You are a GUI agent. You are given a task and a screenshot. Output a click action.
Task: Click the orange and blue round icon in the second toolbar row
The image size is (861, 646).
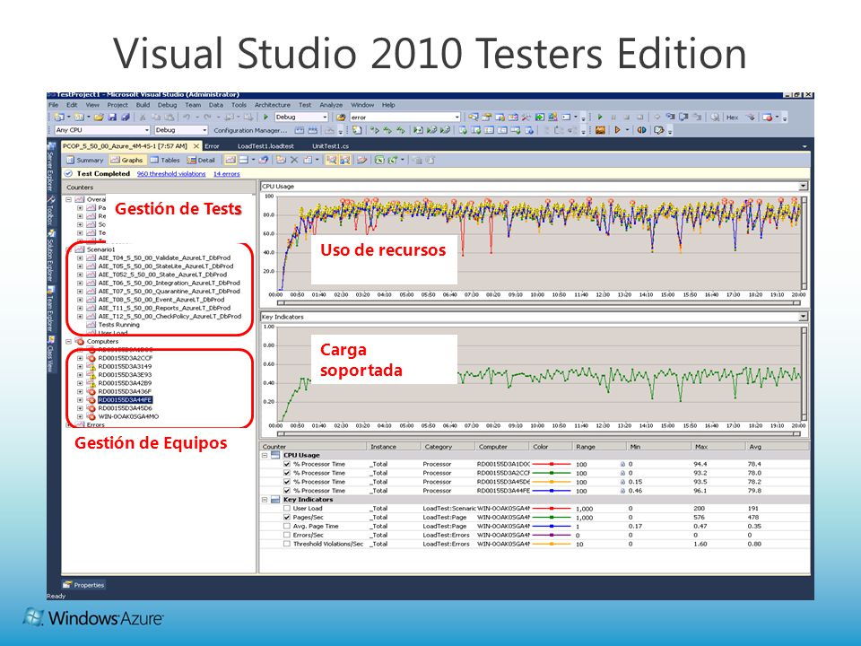(x=640, y=130)
